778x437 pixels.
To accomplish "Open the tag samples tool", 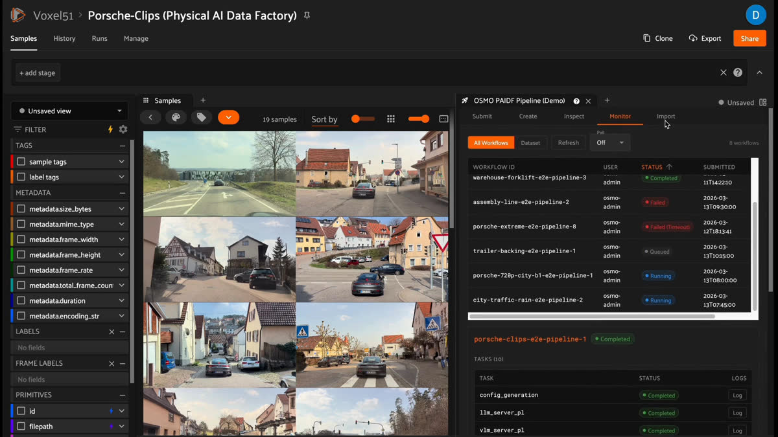I will point(202,117).
